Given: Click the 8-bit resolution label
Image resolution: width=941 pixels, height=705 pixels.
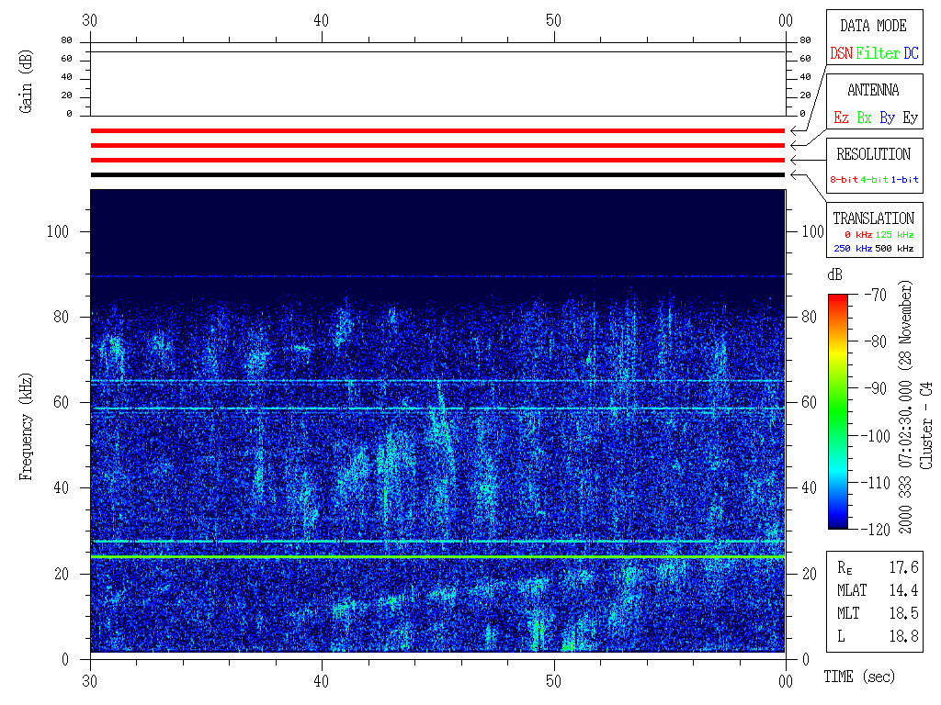Looking at the screenshot, I should pos(845,180).
